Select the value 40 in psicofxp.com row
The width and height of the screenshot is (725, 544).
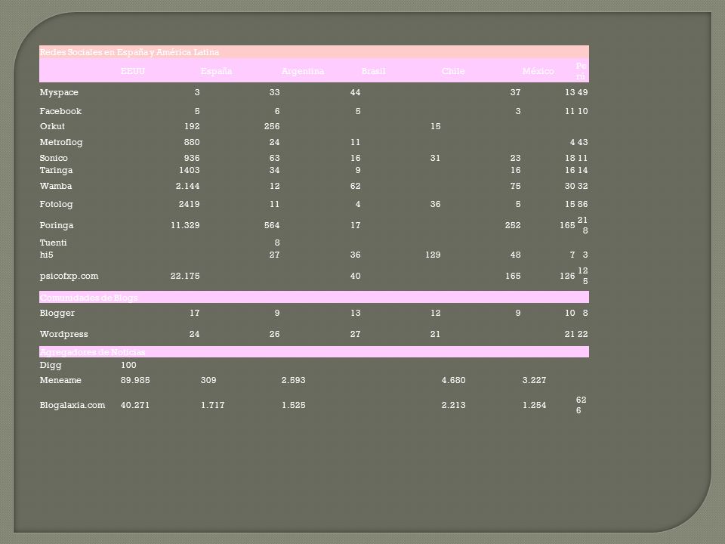click(355, 277)
